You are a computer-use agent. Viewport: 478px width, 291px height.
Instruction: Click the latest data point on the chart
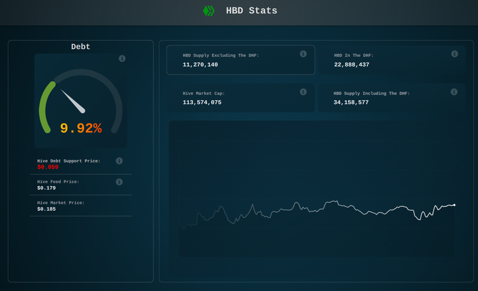click(x=454, y=205)
